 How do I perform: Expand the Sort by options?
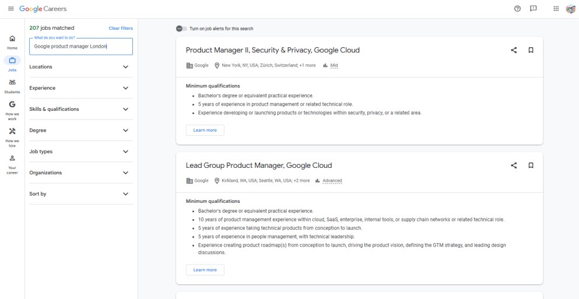(x=81, y=194)
